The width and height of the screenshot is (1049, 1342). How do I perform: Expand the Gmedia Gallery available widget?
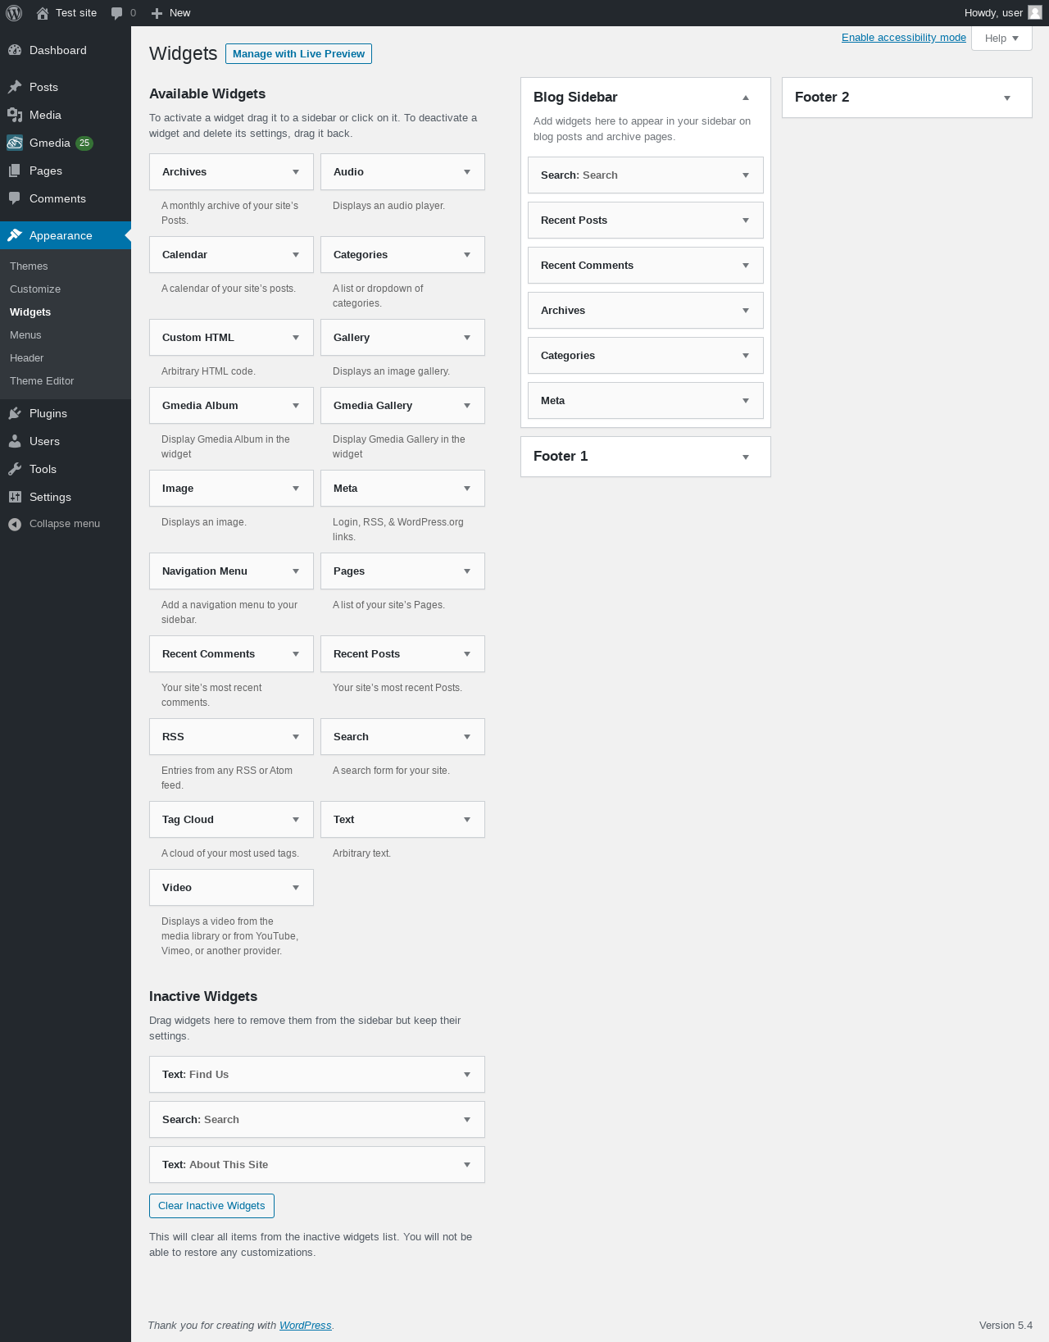[467, 406]
